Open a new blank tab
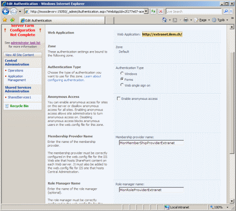The width and height of the screenshot is (236, 211). tap(110, 21)
